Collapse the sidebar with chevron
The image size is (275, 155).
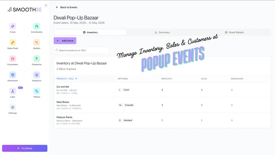coord(46,6)
